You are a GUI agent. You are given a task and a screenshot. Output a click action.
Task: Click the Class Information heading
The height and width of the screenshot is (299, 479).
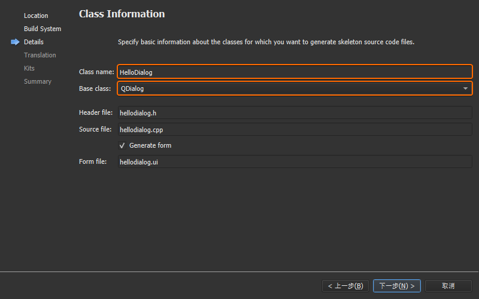(x=122, y=14)
